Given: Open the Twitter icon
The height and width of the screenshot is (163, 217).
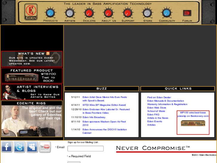Looking at the screenshot, I should tap(19, 147).
